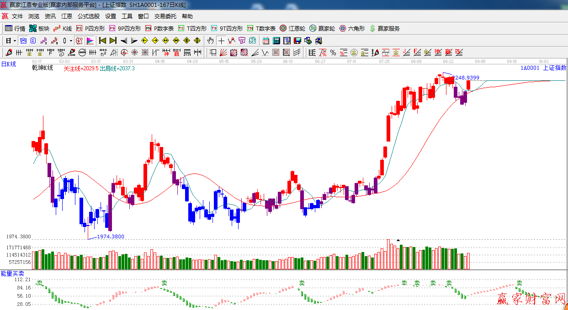Select the hand pan tool
The height and width of the screenshot is (310, 568).
point(210,41)
